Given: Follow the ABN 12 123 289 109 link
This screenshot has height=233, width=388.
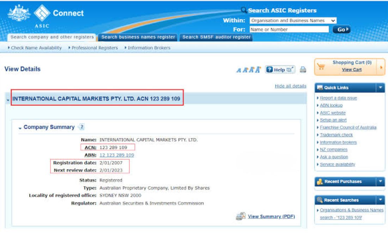Looking at the screenshot, I should click(x=116, y=155).
